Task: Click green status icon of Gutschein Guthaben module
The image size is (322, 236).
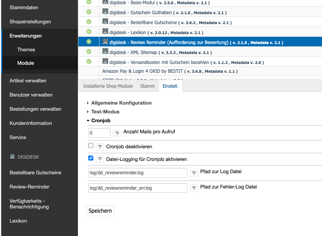Action: click(x=89, y=12)
